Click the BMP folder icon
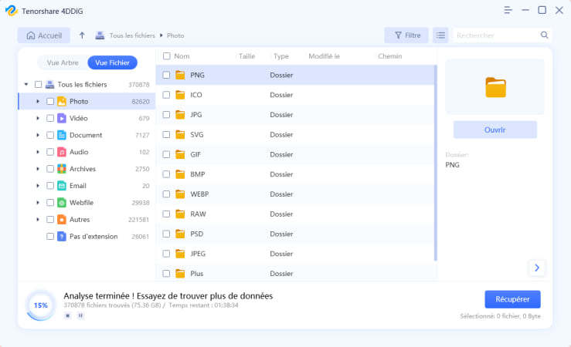Image resolution: width=571 pixels, height=347 pixels. point(180,174)
